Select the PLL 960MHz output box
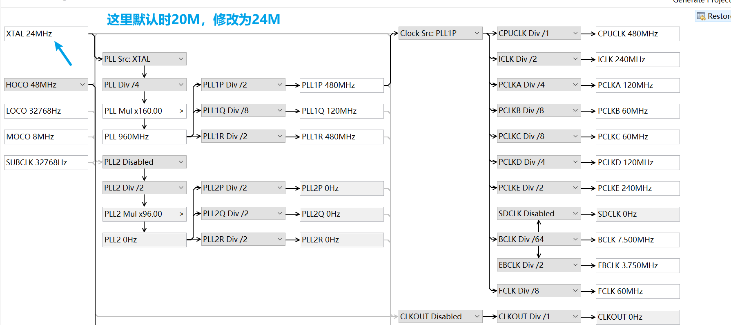 [x=145, y=137]
